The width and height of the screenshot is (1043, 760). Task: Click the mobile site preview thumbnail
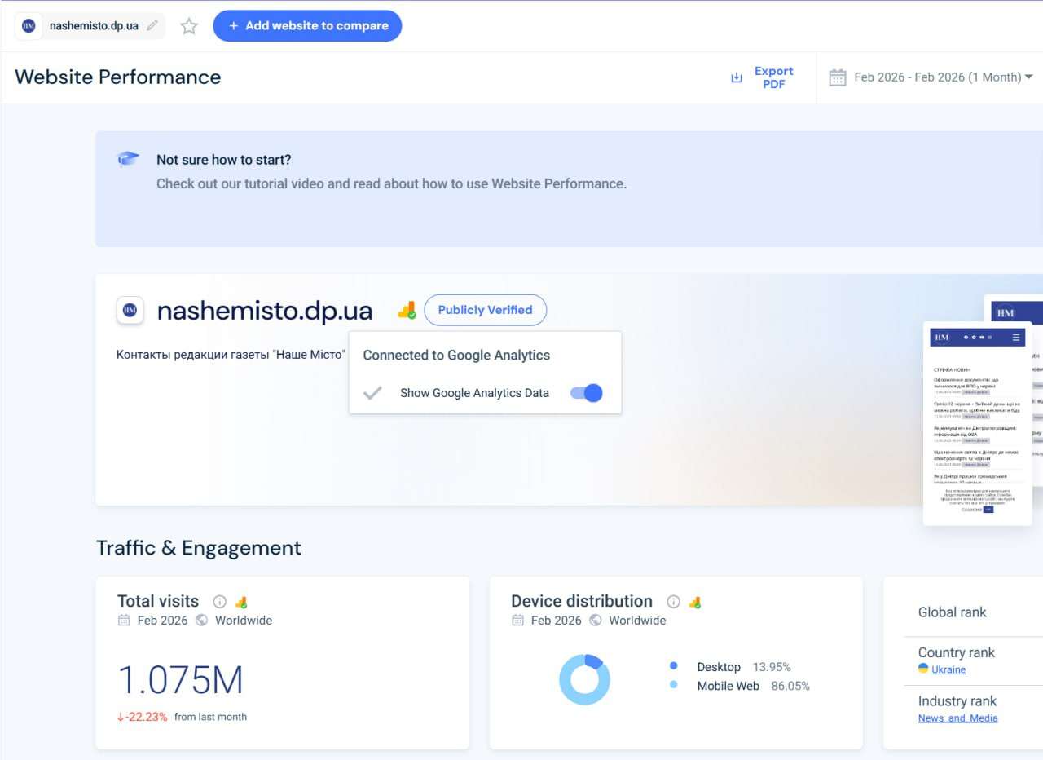point(977,422)
